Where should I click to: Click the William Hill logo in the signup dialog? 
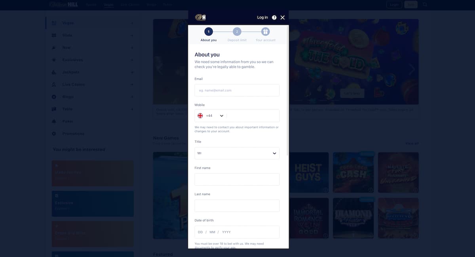pos(200,17)
